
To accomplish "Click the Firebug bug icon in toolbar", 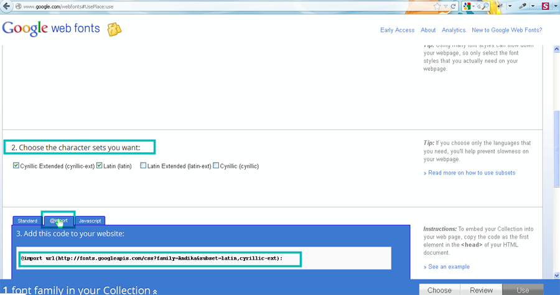I will pyautogui.click(x=501, y=6).
